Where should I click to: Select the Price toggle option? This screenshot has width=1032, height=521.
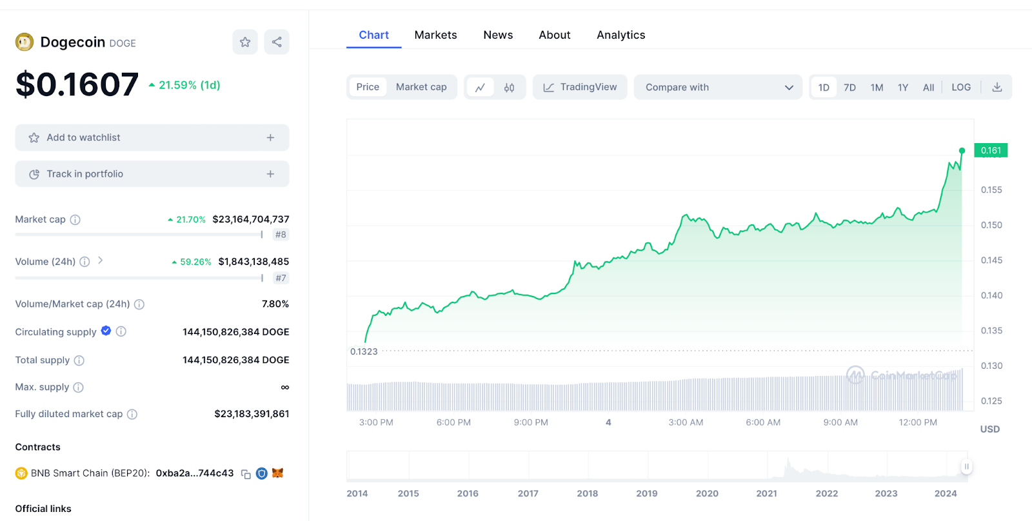pos(368,87)
